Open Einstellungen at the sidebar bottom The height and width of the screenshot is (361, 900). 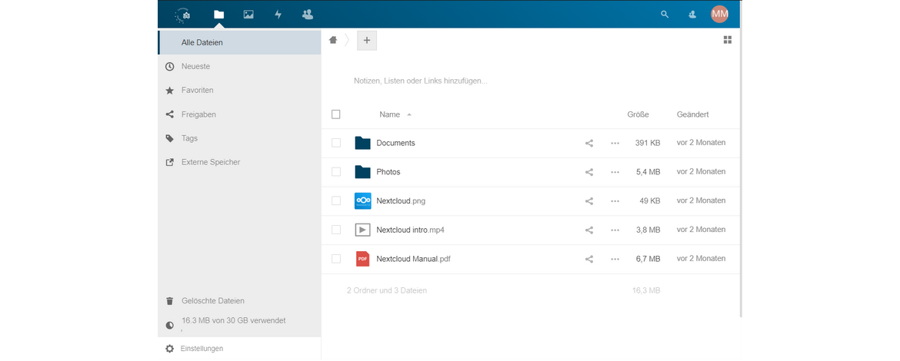point(202,349)
